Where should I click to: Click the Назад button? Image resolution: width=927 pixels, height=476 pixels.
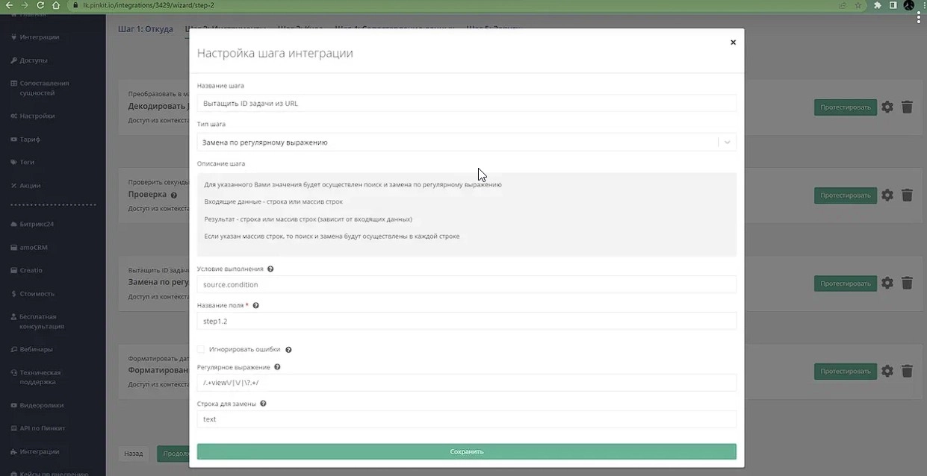(x=133, y=453)
